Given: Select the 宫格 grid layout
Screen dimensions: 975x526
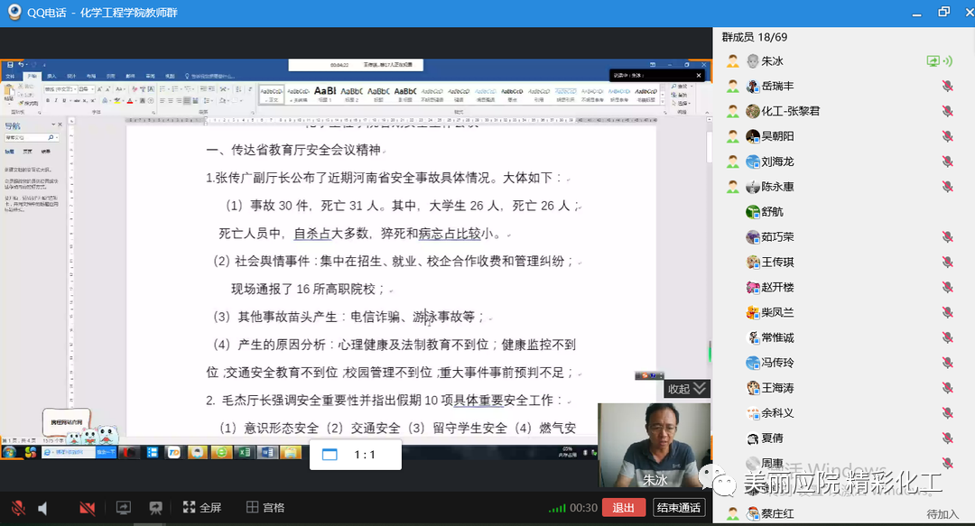Looking at the screenshot, I should pyautogui.click(x=265, y=508).
